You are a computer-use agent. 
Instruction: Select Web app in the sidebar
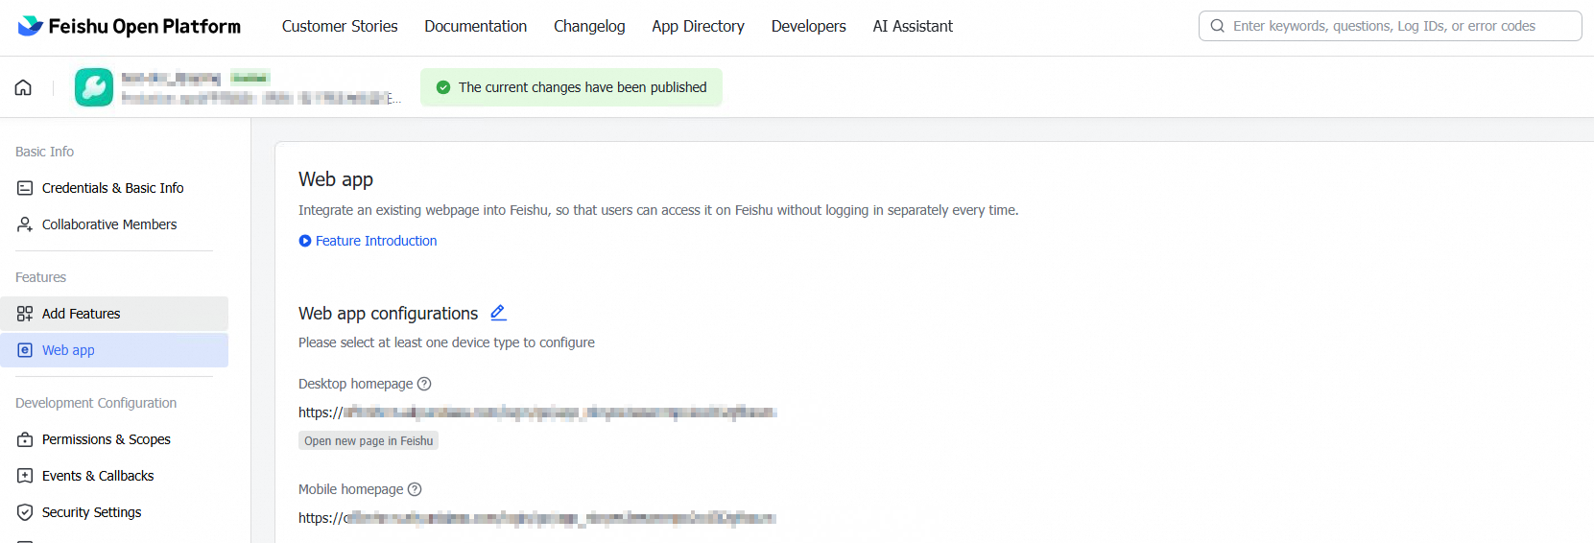[68, 350]
